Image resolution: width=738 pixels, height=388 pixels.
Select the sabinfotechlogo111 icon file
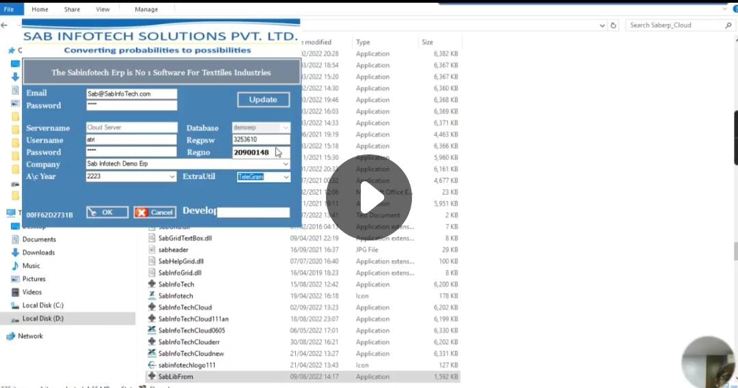point(152,365)
